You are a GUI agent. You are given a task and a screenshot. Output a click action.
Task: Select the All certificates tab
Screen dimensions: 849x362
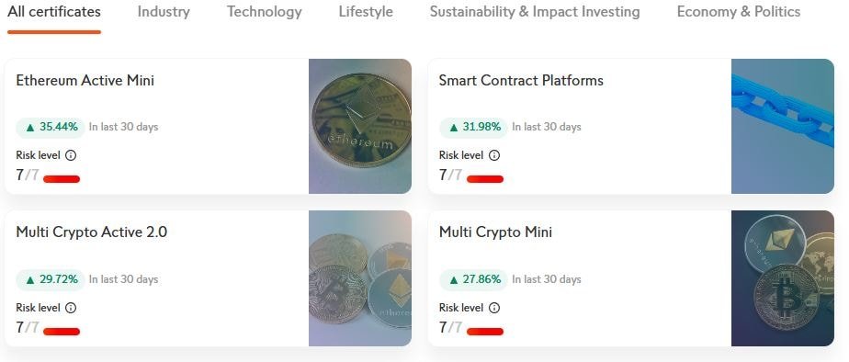[x=54, y=12]
